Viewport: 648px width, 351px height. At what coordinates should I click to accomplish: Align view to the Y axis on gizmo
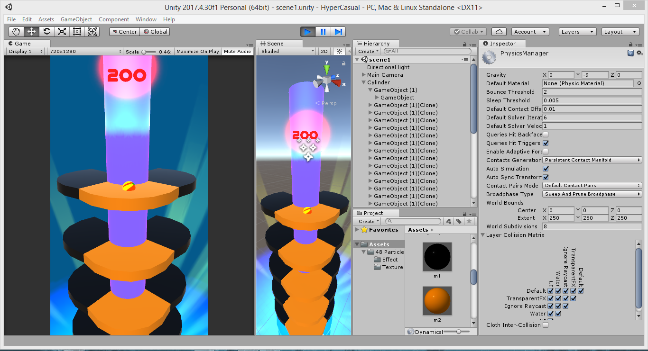pos(327,70)
